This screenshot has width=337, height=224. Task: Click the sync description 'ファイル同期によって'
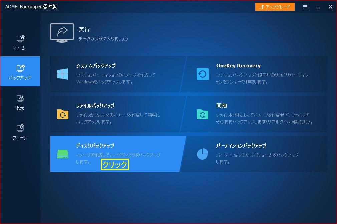pyautogui.click(x=265, y=118)
